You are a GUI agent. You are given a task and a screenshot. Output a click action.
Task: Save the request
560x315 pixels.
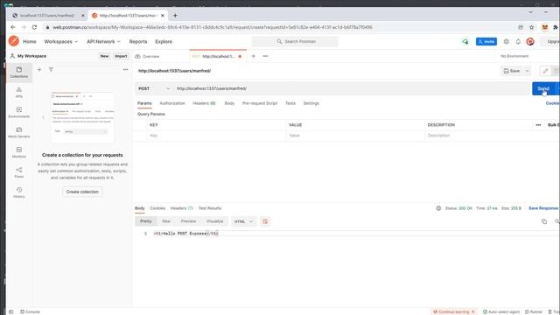click(x=512, y=71)
